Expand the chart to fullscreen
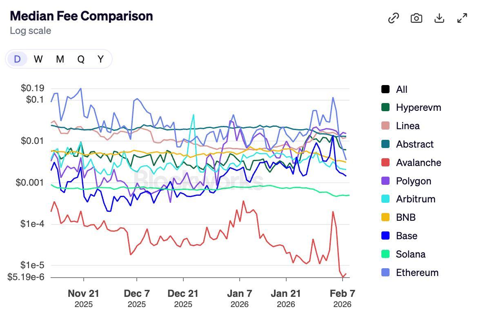 click(x=462, y=18)
